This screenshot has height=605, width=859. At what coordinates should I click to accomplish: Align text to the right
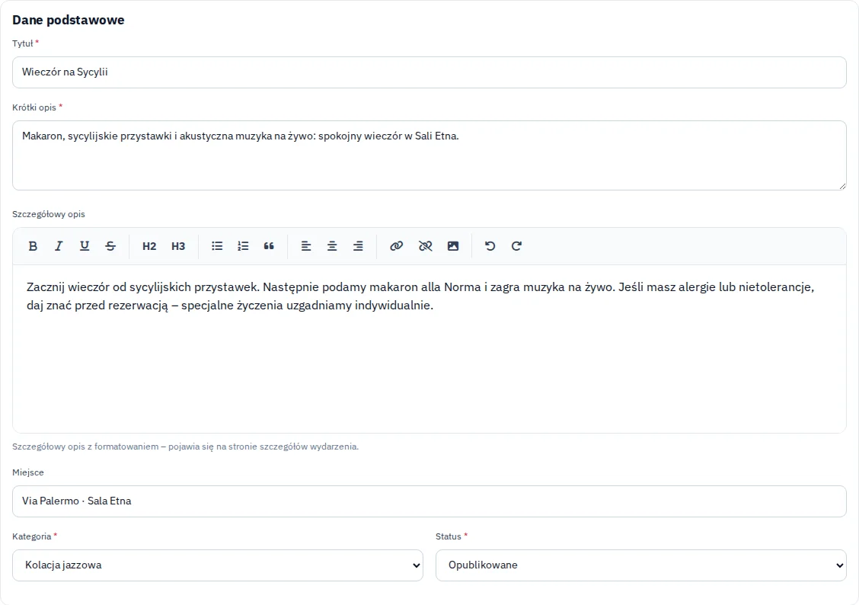358,246
